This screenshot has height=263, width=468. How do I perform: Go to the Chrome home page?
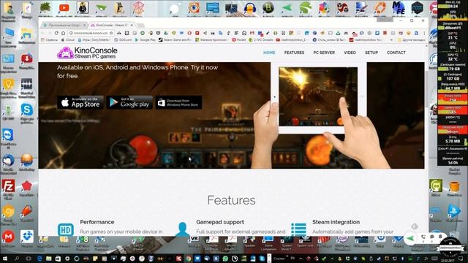coord(64,33)
